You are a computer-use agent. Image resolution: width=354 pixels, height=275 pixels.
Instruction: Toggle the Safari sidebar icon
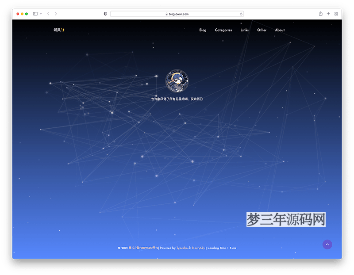tap(35, 14)
